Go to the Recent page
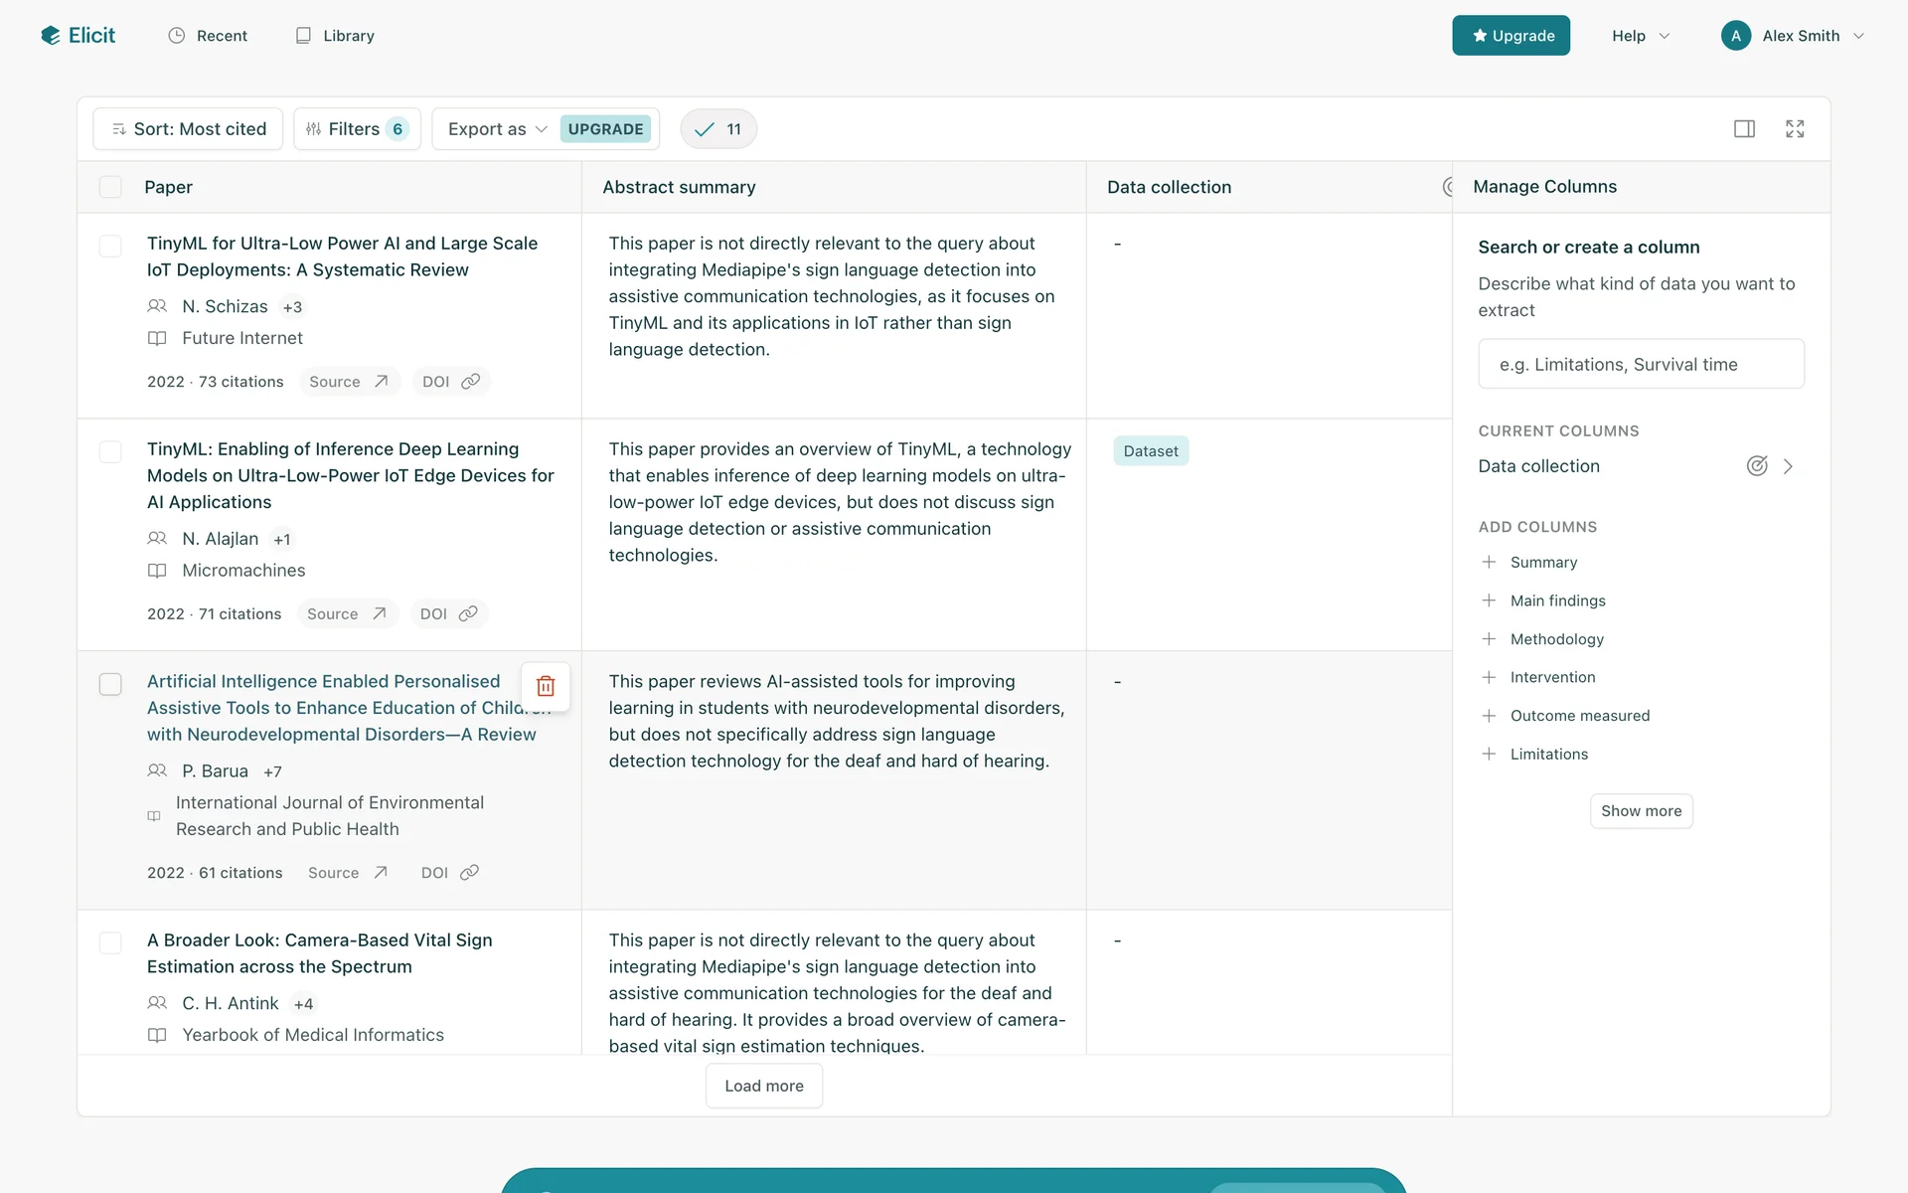Image resolution: width=1908 pixels, height=1193 pixels. click(208, 36)
